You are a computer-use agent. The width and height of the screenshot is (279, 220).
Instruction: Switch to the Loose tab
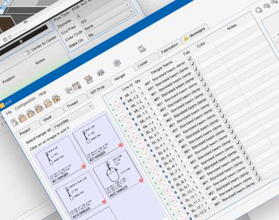[142, 64]
